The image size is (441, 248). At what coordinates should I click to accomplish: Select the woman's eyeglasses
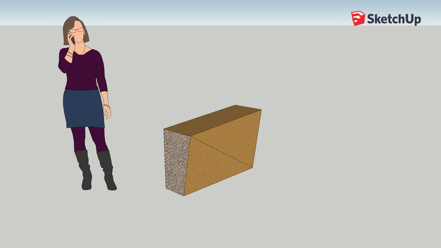click(77, 31)
